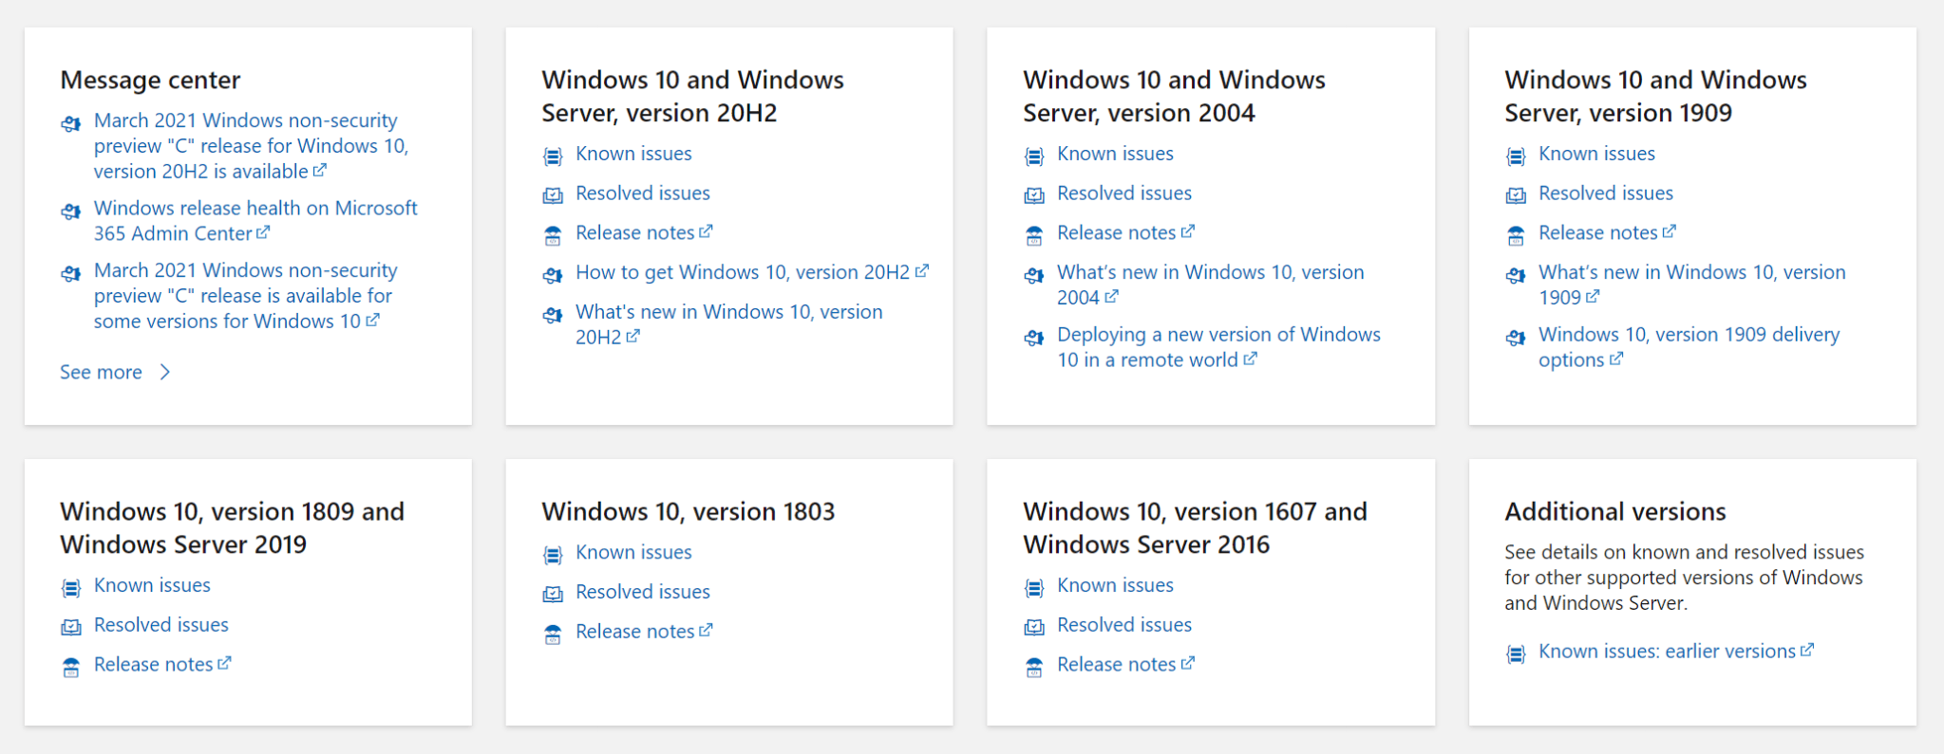The height and width of the screenshot is (754, 1944).
Task: Open What's new in Windows 10, version 20H2
Action: pos(728,324)
